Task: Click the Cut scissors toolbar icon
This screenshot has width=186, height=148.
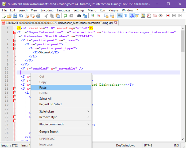Action: pos(46,16)
